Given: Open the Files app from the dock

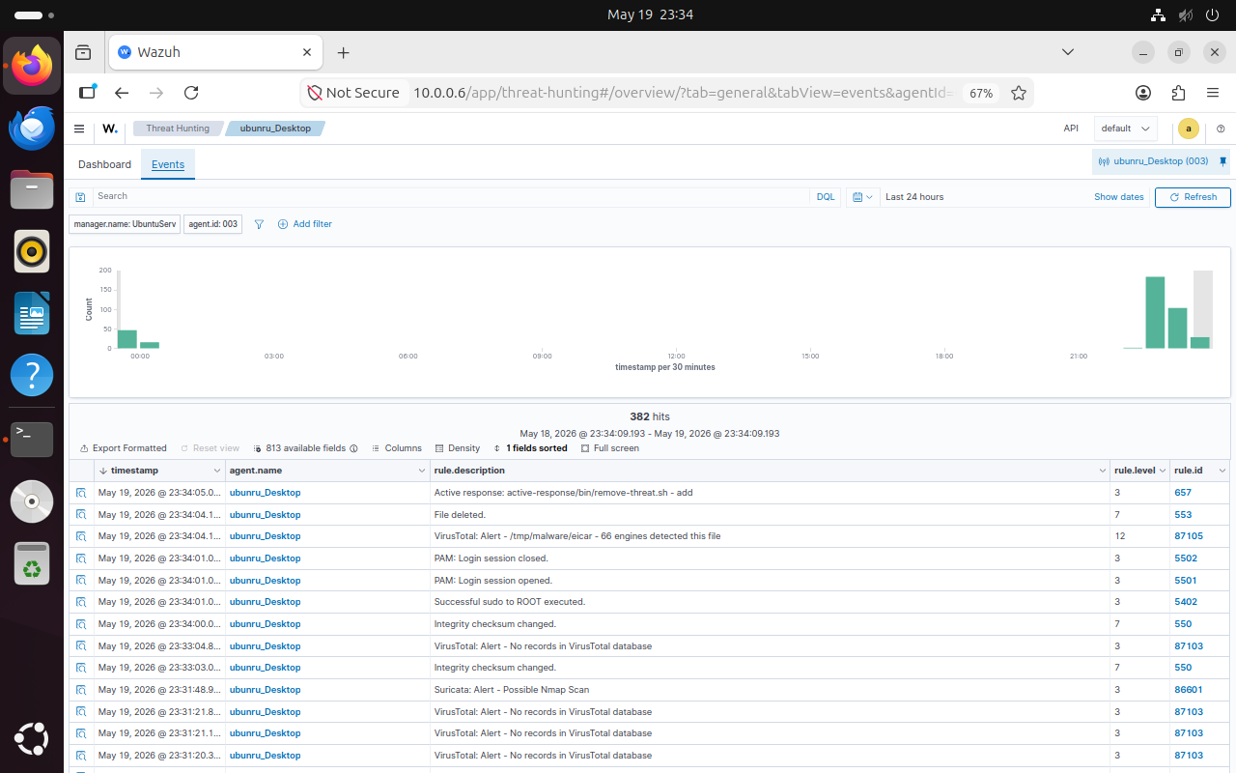Looking at the screenshot, I should tap(32, 188).
